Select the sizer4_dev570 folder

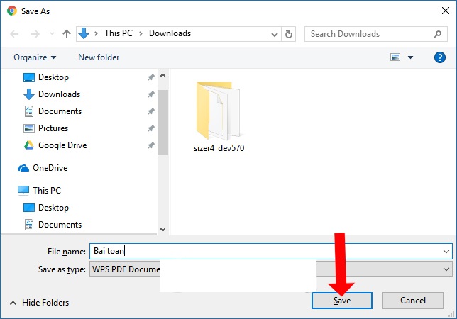tap(219, 116)
